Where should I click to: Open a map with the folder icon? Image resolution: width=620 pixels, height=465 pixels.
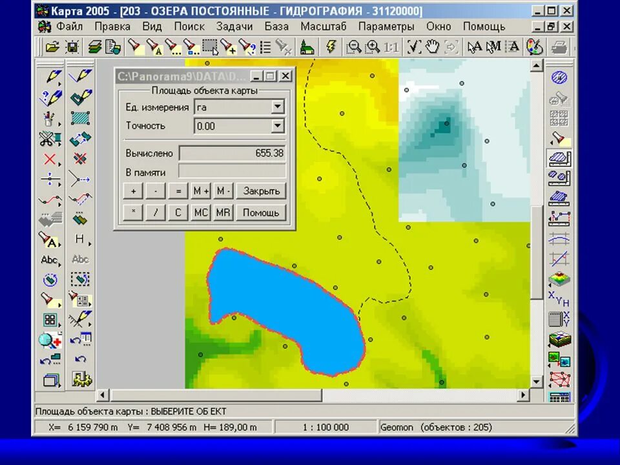[52, 47]
